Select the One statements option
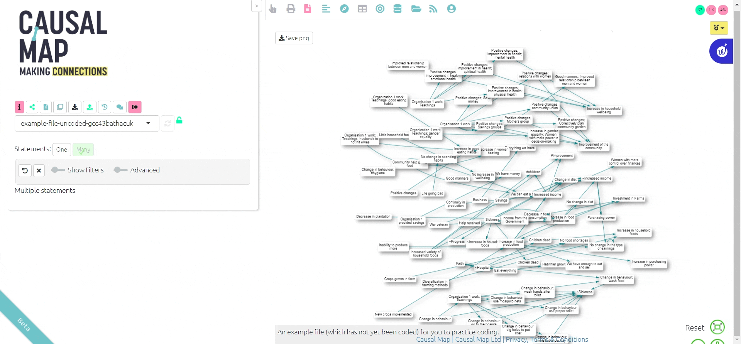Screen dimensions: 741x344 pyautogui.click(x=62, y=150)
